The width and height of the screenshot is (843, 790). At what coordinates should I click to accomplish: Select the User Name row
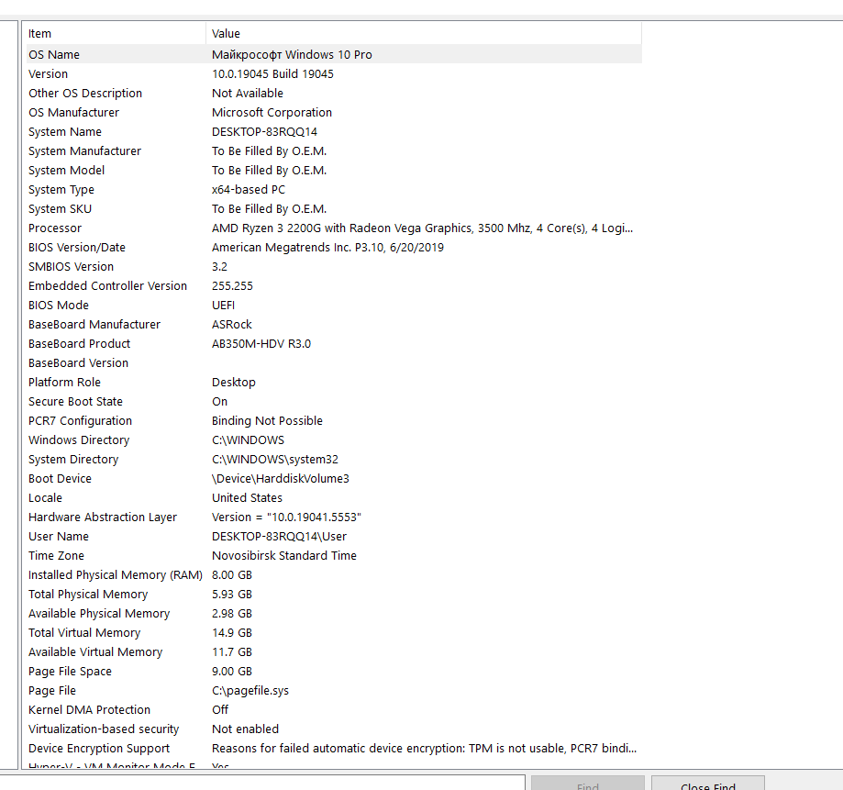334,537
